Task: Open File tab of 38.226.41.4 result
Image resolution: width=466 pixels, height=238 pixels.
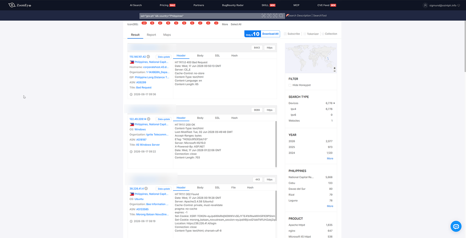Action: pos(233,188)
